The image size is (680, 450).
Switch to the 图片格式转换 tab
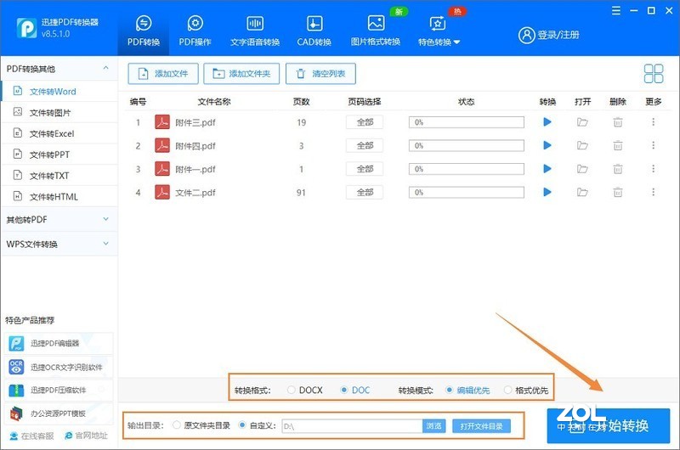pos(376,31)
